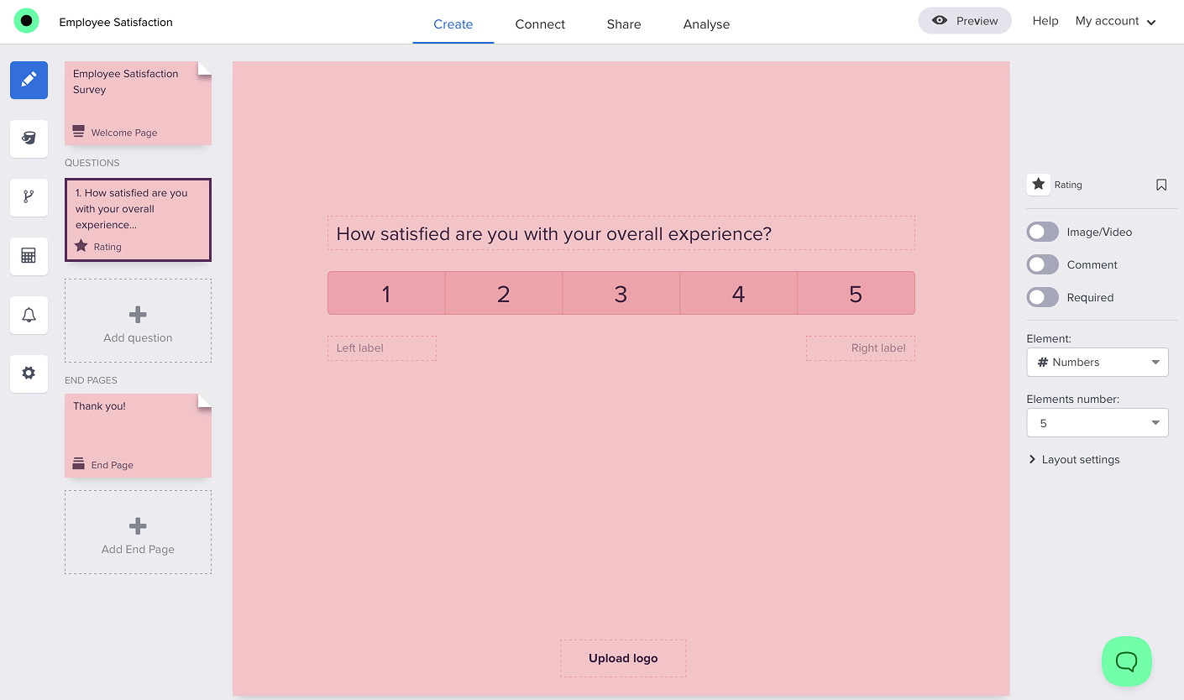Viewport: 1184px width, 700px height.
Task: Turn on the Comment toggle
Action: point(1043,264)
